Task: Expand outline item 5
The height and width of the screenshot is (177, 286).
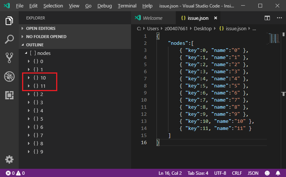Action: tap(28, 119)
